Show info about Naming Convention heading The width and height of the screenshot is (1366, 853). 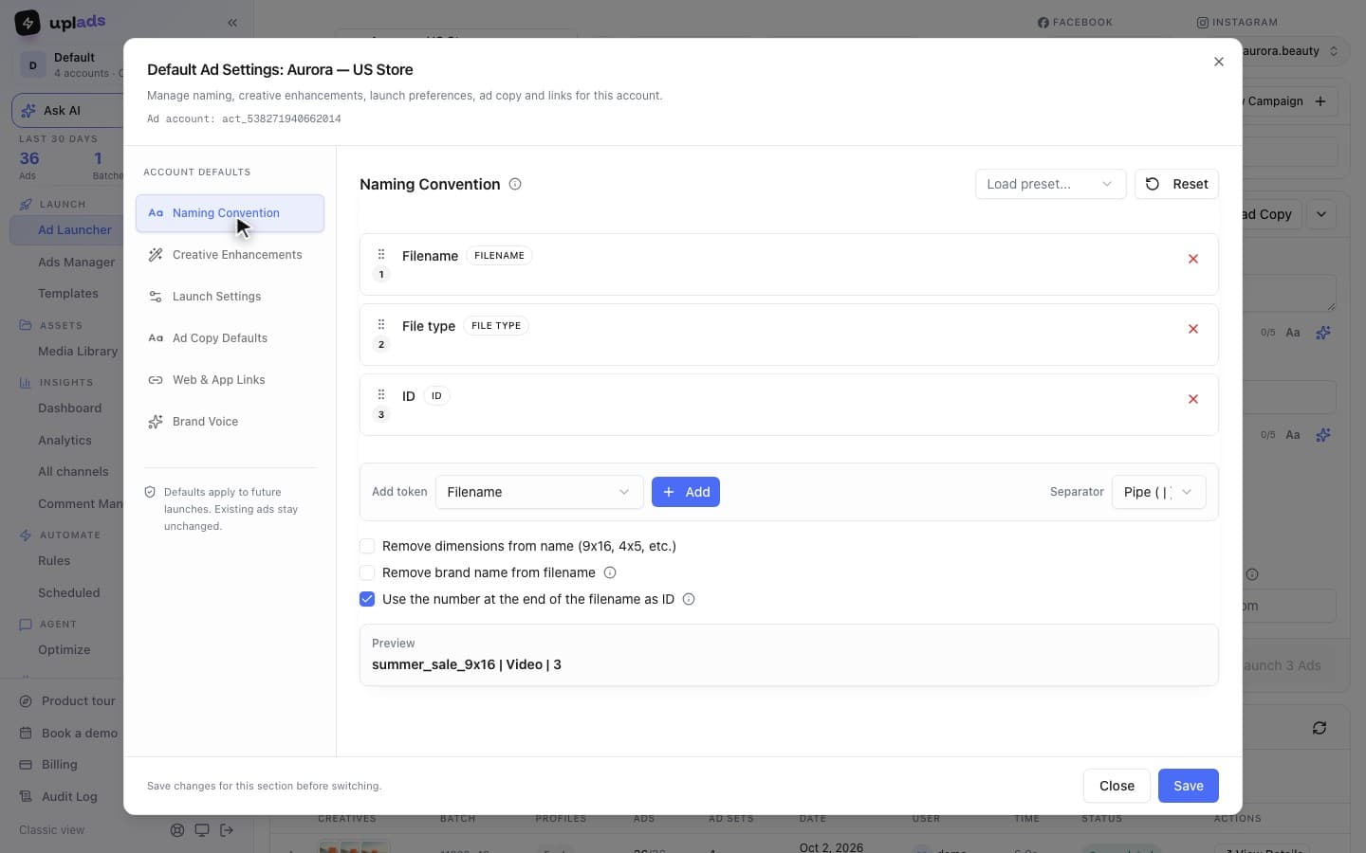(x=515, y=184)
